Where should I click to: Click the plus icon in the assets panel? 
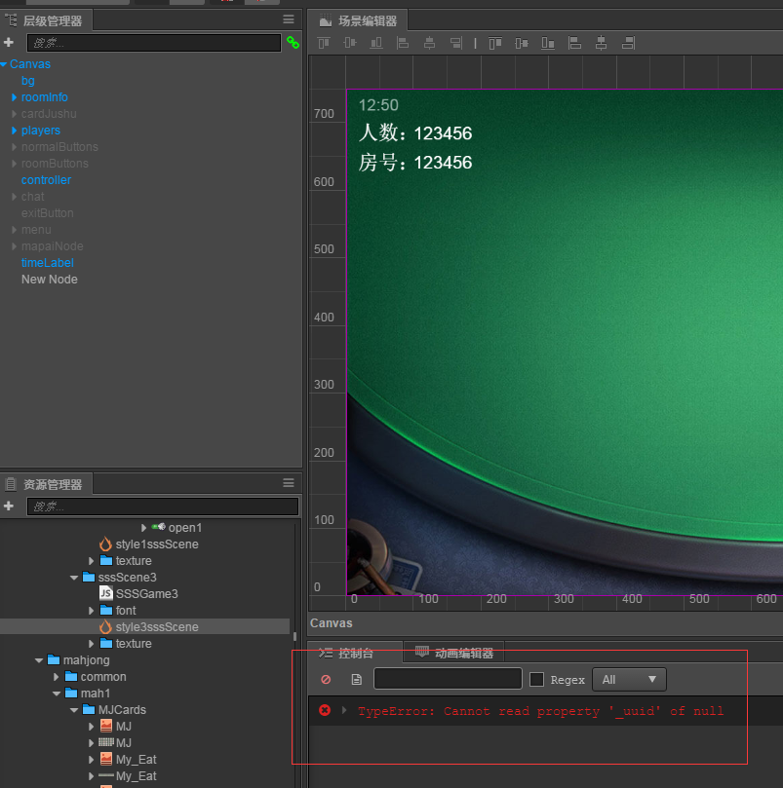9,507
